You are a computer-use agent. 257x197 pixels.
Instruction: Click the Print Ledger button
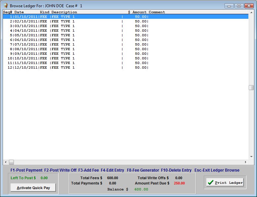tap(225, 182)
